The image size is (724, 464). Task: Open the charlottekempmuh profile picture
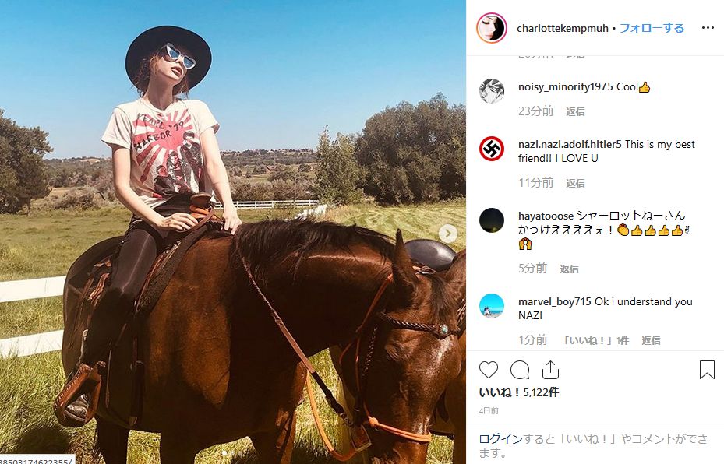(491, 28)
